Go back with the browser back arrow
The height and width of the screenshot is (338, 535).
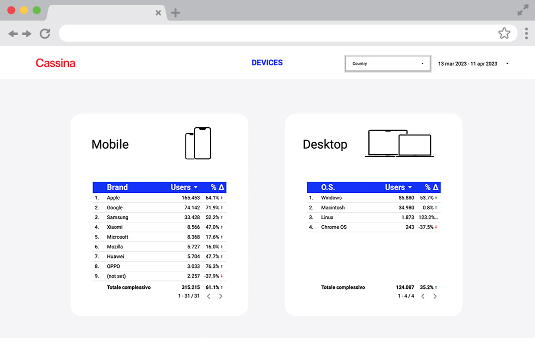[x=13, y=34]
